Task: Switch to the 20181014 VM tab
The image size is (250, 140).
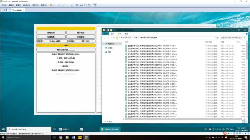Action: tap(18, 10)
